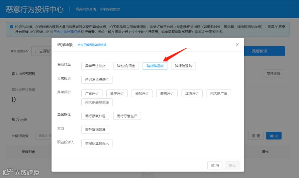The height and width of the screenshot is (178, 299).
Task: Expand details with 展开详情 button
Action: point(273,74)
